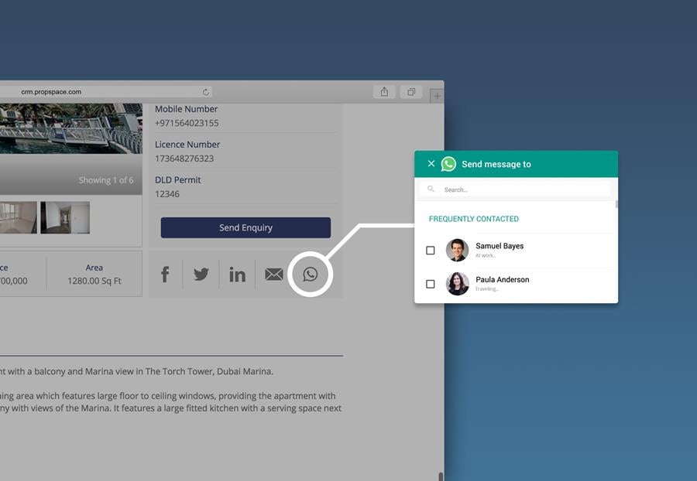Click the Licence Number label
The height and width of the screenshot is (481, 697).
(x=187, y=144)
